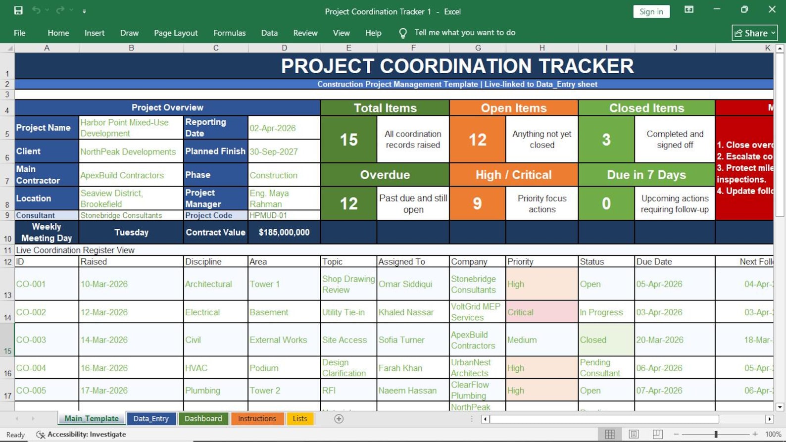Image resolution: width=786 pixels, height=443 pixels.
Task: Select row 14 header
Action: [x=7, y=312]
